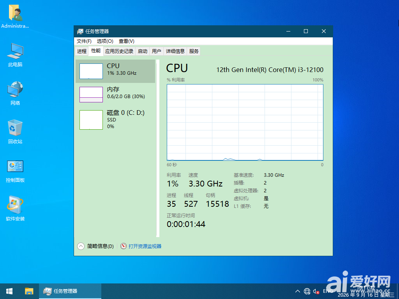Open 打开资源监视器 link
399x299 pixels.
(145, 246)
